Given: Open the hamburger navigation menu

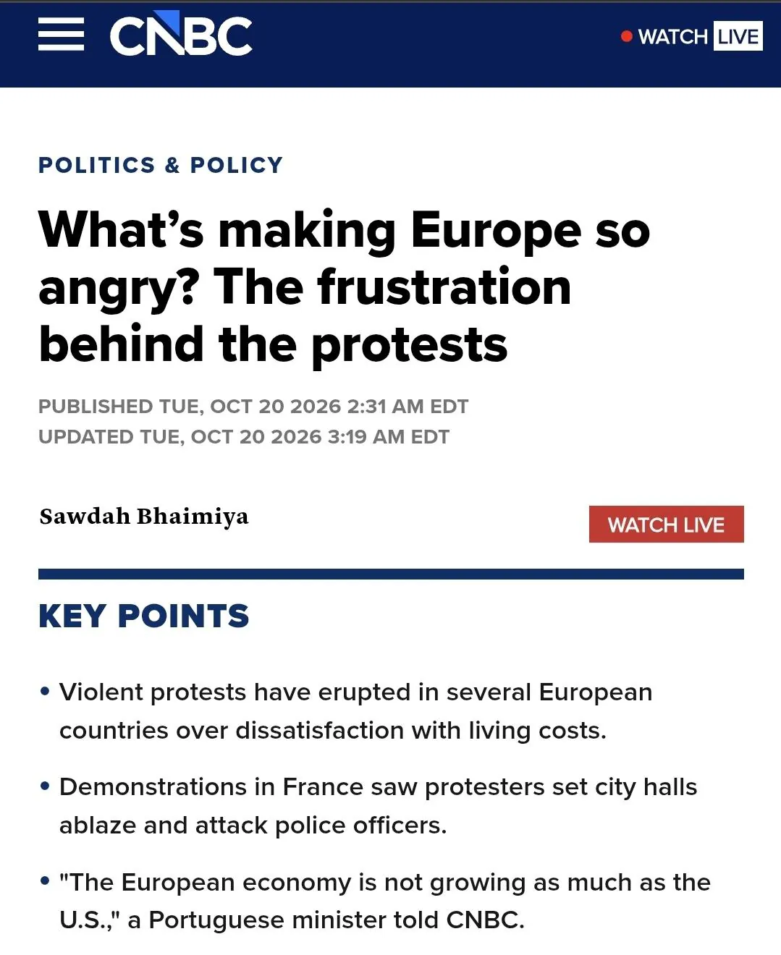Looking at the screenshot, I should [61, 35].
